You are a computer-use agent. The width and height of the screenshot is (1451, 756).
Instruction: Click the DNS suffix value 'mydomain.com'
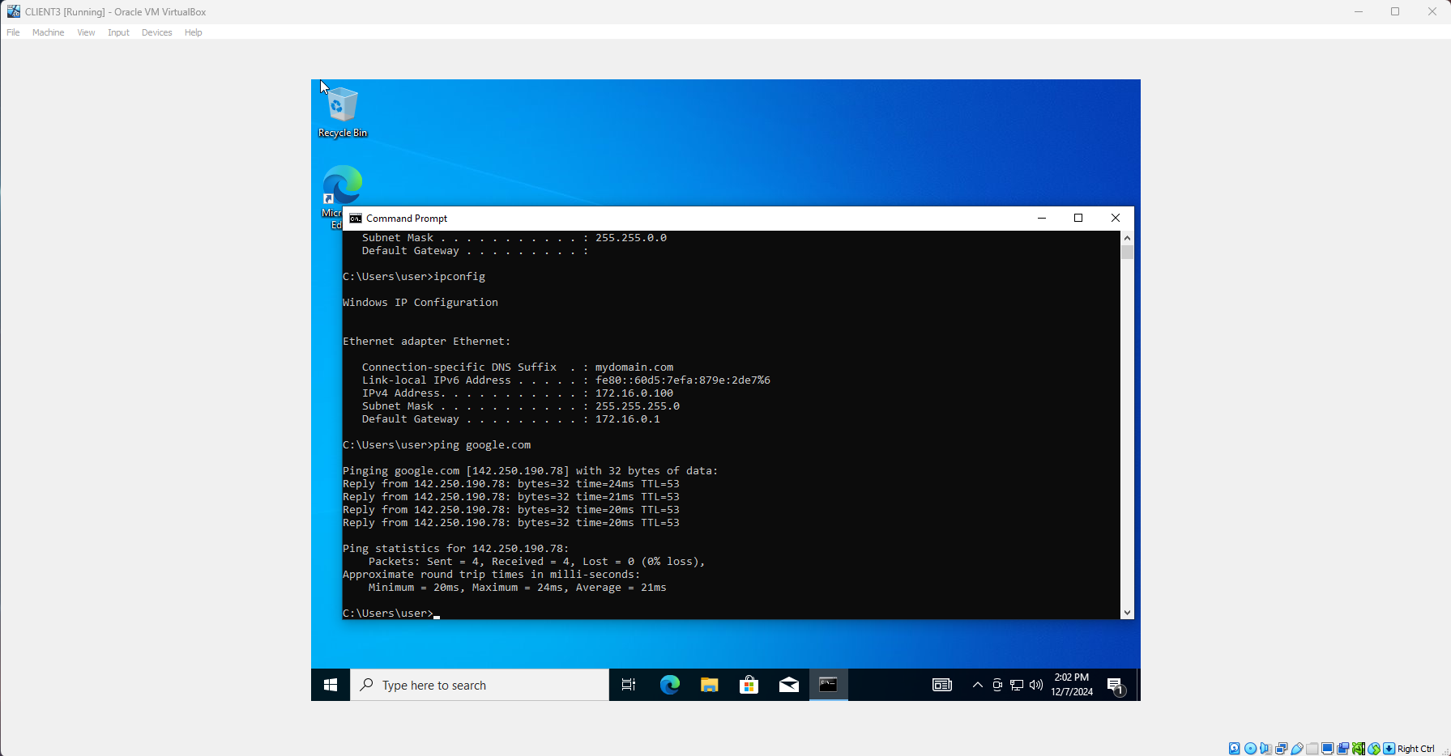click(x=634, y=367)
